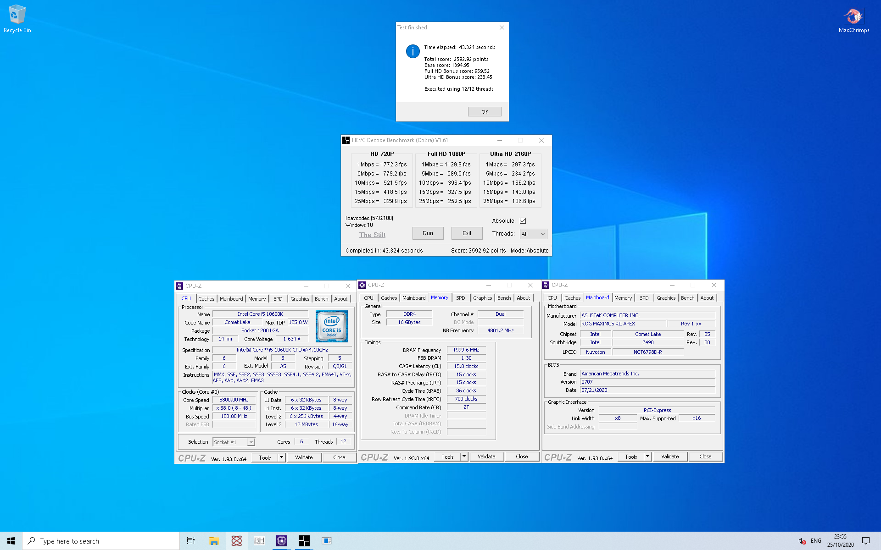Click Exit in HEVC Decode Benchmark
Viewport: 881px width, 550px height.
coord(467,233)
